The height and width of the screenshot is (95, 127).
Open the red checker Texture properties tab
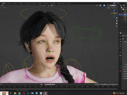[120, 71]
